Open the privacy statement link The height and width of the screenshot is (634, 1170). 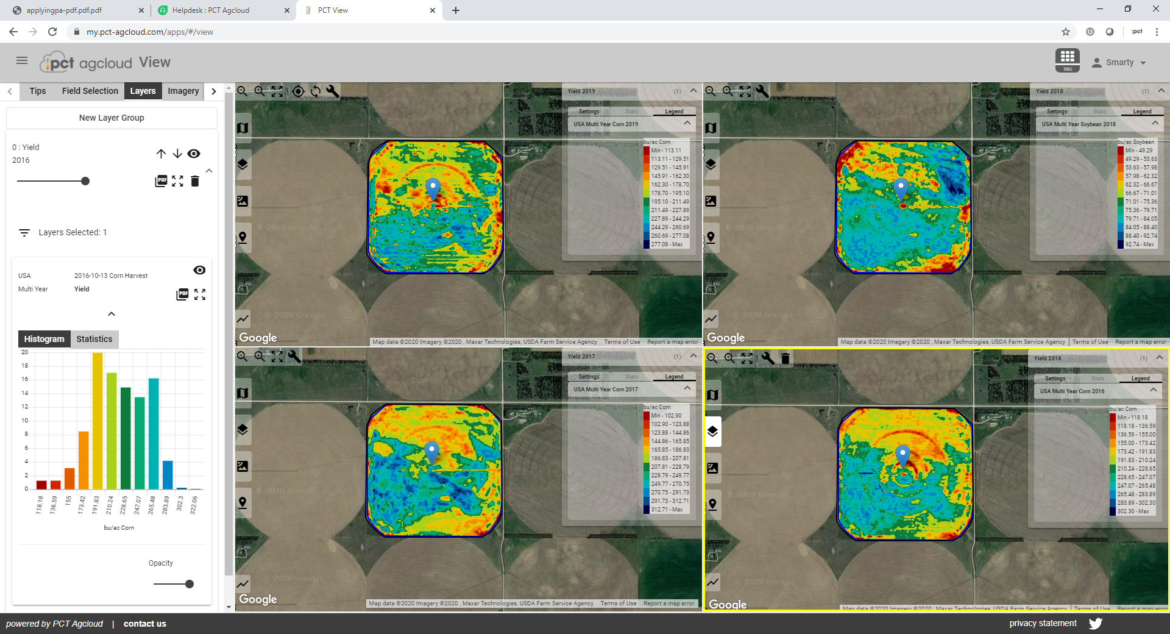coord(1043,623)
